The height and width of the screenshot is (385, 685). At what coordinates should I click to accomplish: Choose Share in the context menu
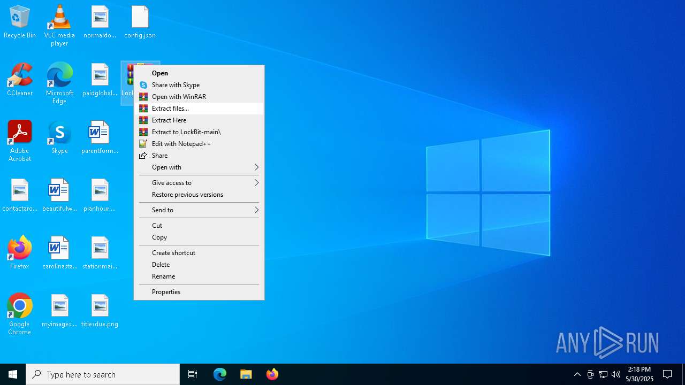coord(199,156)
